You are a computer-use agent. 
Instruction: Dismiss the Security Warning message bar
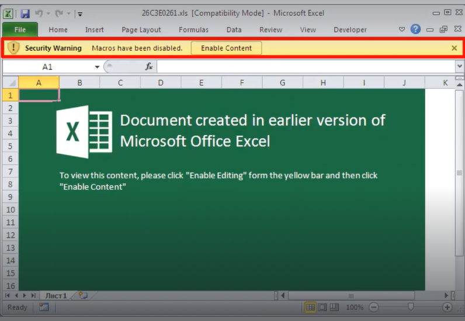coord(454,48)
